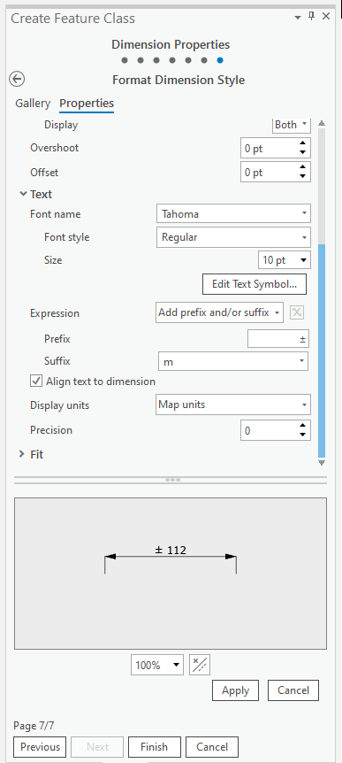Collapse the Text section

click(23, 194)
